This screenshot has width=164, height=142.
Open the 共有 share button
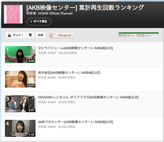[x=41, y=35]
